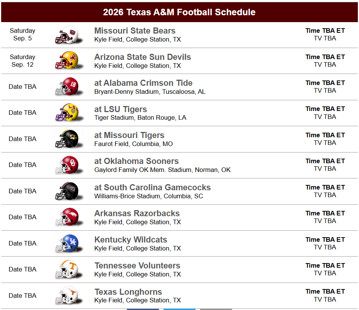This screenshot has width=359, height=310.
Task: Click the 2026 Texas A&M Football Schedule header
Action: click(179, 12)
